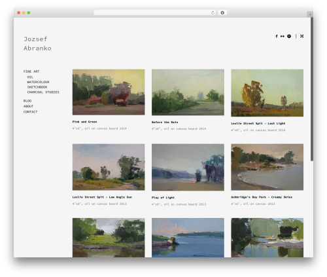
Task: Click the Leslie Street Spit - Low Angle Sun title
Action: coord(102,197)
